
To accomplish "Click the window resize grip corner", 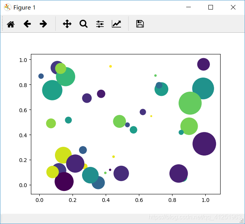I will 242,221.
